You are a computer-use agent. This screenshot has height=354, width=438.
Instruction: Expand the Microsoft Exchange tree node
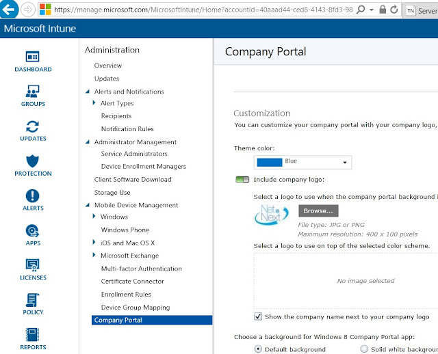click(x=94, y=256)
